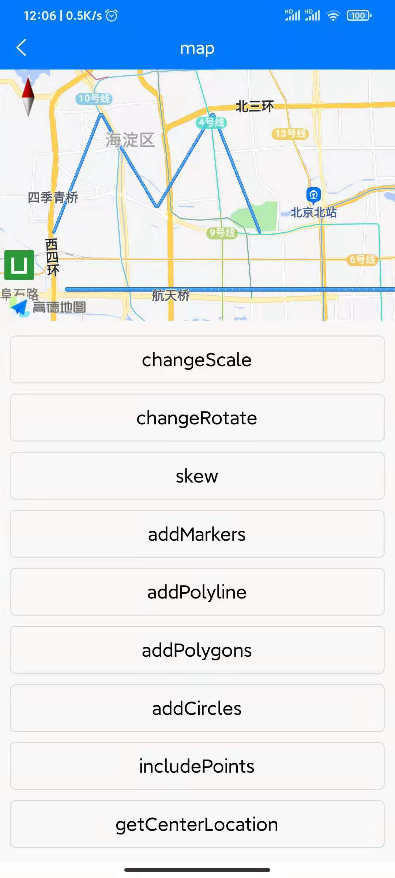Tap the battery indicator icon
Screen dimensions: 395x878
[359, 16]
